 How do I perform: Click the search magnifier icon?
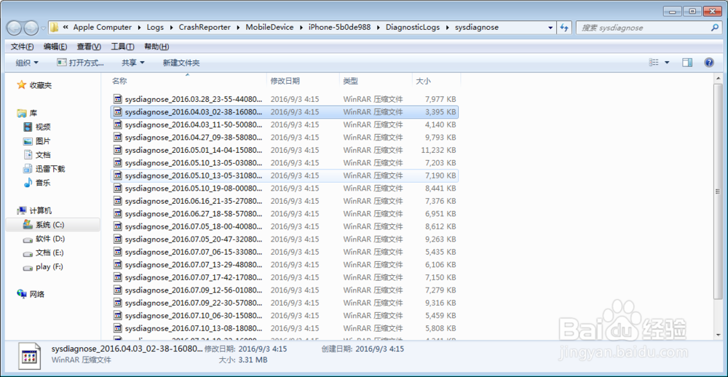pyautogui.click(x=715, y=28)
